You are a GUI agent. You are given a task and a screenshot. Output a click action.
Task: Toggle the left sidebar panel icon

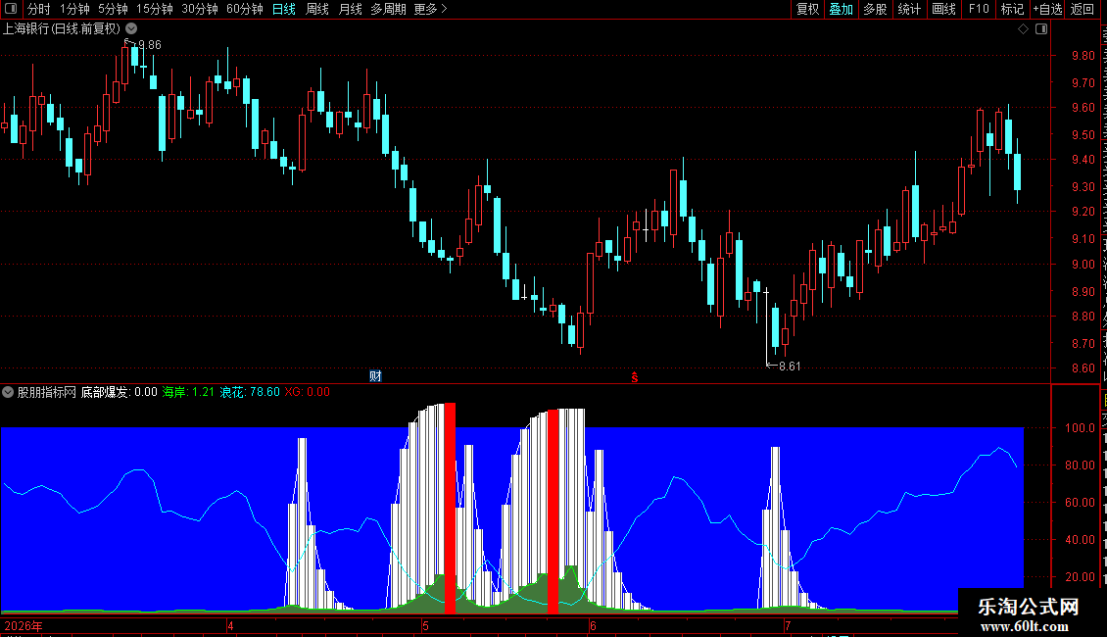coord(11,9)
